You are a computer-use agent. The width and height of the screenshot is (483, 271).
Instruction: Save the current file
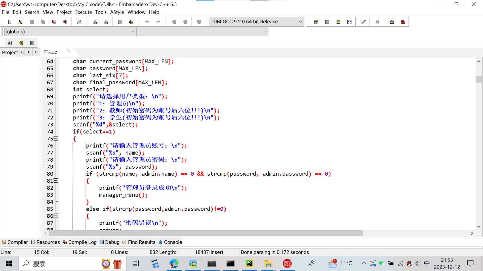32,22
